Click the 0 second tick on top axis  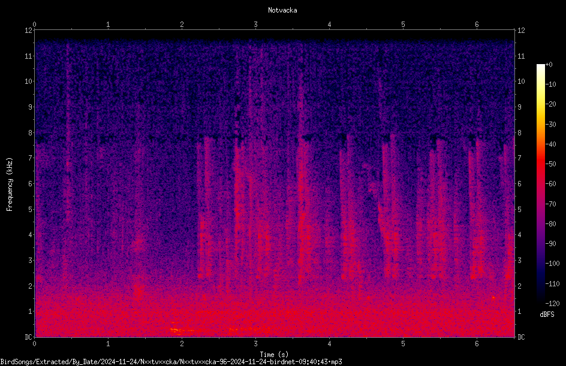pos(34,25)
